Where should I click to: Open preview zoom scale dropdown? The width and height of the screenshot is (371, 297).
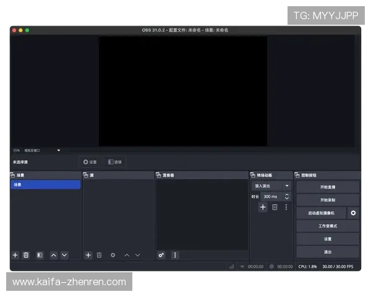(x=59, y=150)
